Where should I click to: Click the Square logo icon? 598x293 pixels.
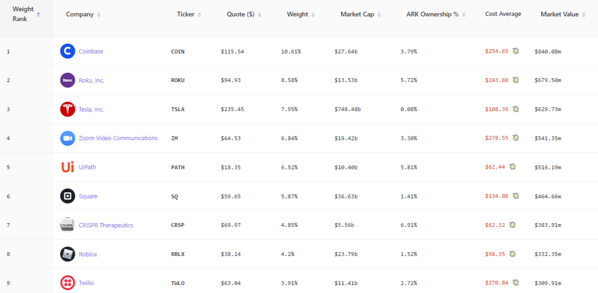(x=67, y=196)
